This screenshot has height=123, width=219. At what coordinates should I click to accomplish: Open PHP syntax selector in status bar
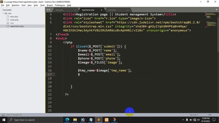click(x=210, y=115)
